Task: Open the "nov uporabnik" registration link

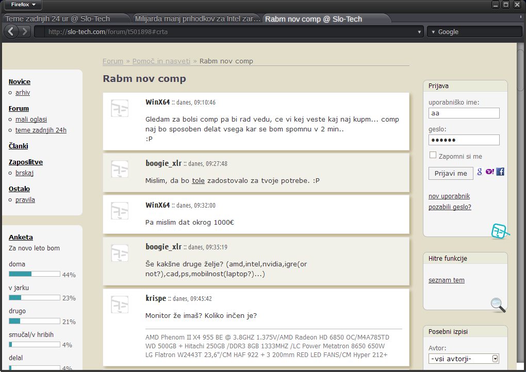Action: pos(449,196)
